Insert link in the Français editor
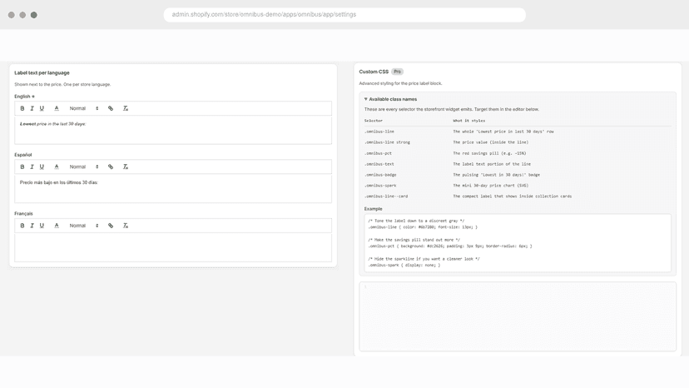Screen dimensions: 689x388 pyautogui.click(x=111, y=226)
